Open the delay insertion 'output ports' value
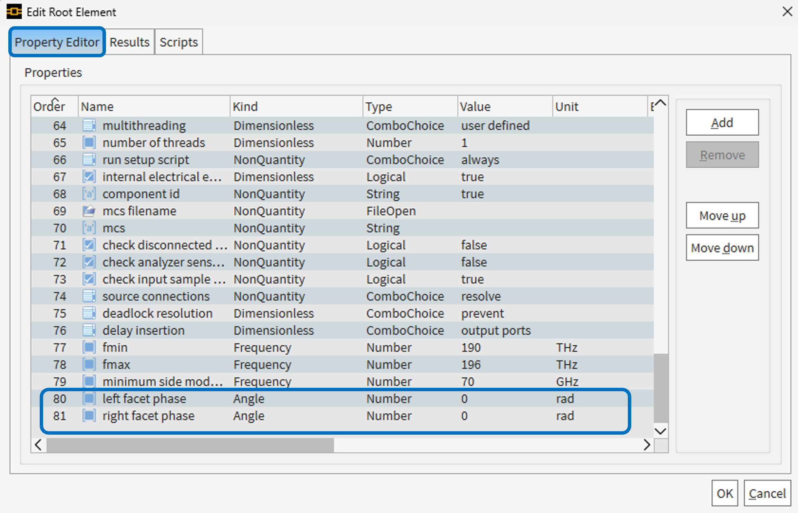The width and height of the screenshot is (798, 513). pos(496,331)
